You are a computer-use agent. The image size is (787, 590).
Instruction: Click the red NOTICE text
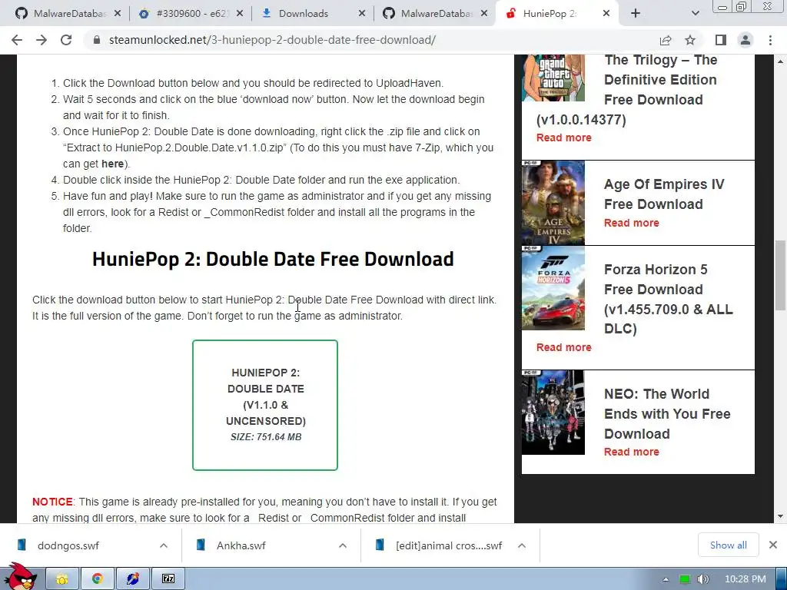(52, 502)
